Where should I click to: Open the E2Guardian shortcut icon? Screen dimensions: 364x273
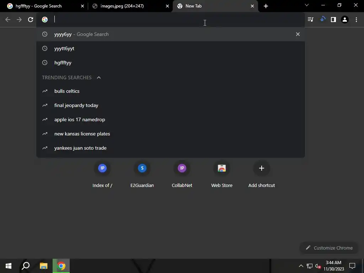coord(142,168)
